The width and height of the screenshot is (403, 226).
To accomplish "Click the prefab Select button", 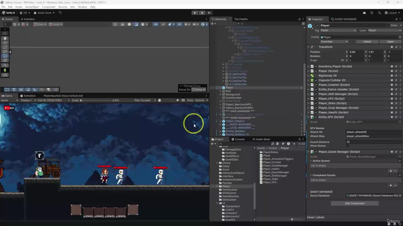I will [367, 41].
